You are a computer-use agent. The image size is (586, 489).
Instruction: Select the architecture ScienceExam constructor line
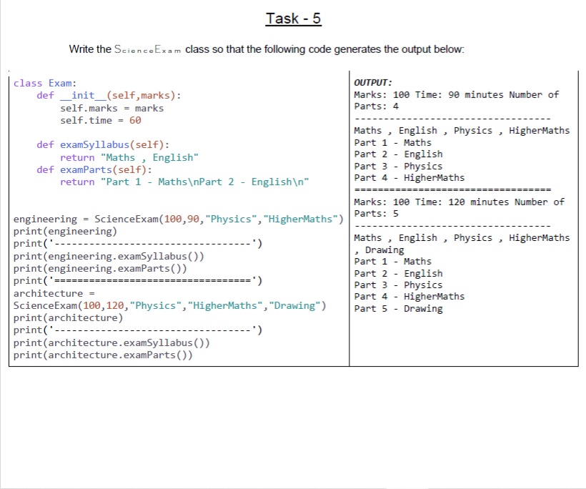pyautogui.click(x=170, y=307)
